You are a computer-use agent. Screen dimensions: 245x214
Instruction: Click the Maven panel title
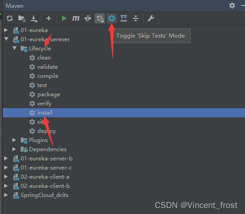click(x=15, y=6)
